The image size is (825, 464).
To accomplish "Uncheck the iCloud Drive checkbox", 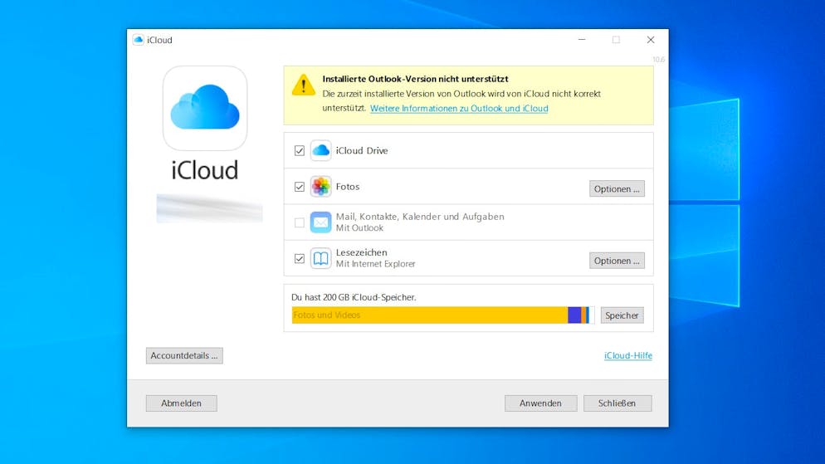I will (300, 151).
